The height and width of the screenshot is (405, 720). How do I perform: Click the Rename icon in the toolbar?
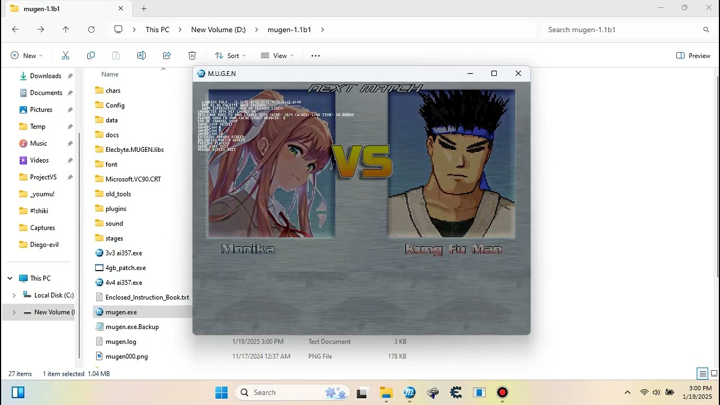[141, 56]
